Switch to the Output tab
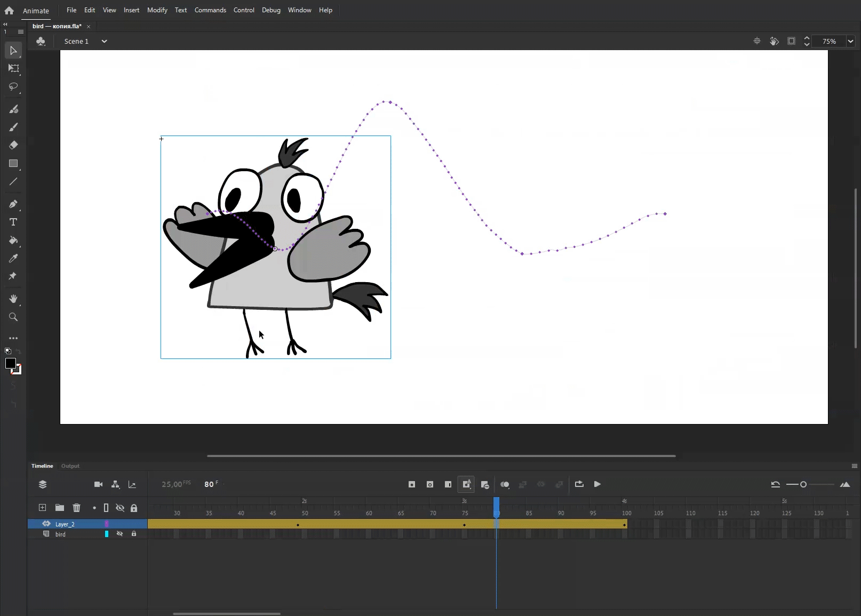The height and width of the screenshot is (616, 861). (x=70, y=466)
